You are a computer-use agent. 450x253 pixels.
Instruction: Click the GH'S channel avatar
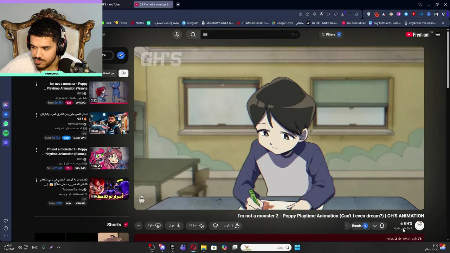coord(419,226)
